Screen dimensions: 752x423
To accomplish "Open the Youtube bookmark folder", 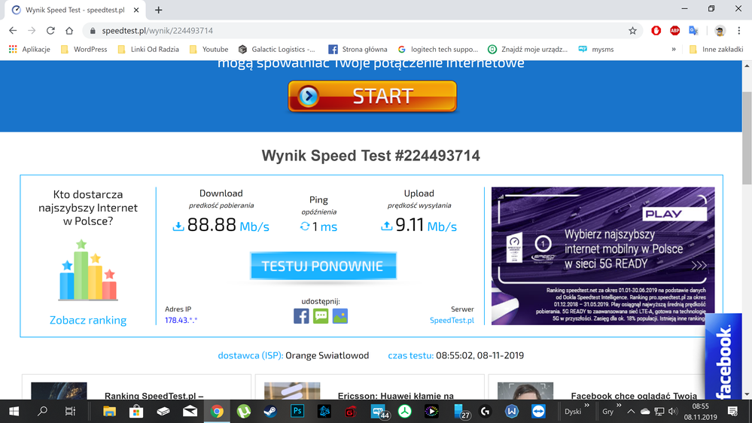I will point(209,49).
